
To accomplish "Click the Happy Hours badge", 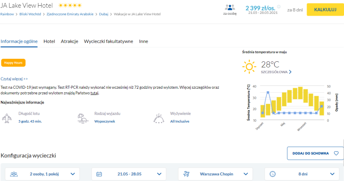I will (x=13, y=63).
